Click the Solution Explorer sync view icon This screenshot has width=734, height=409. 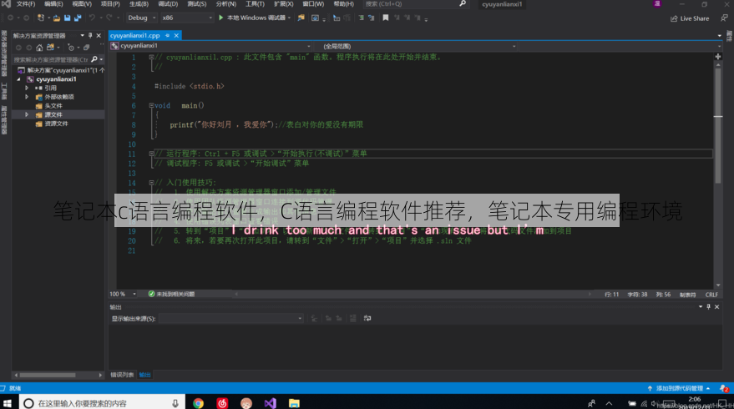click(x=50, y=48)
